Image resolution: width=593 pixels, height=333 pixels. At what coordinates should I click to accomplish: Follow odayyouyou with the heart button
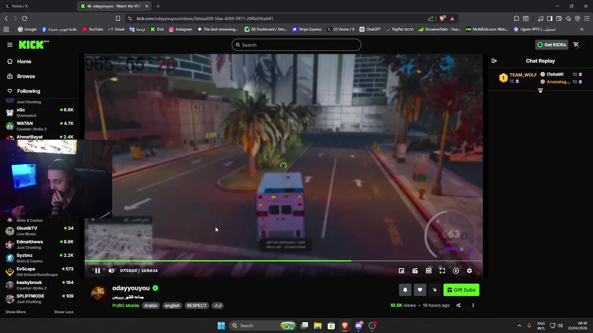[420, 290]
